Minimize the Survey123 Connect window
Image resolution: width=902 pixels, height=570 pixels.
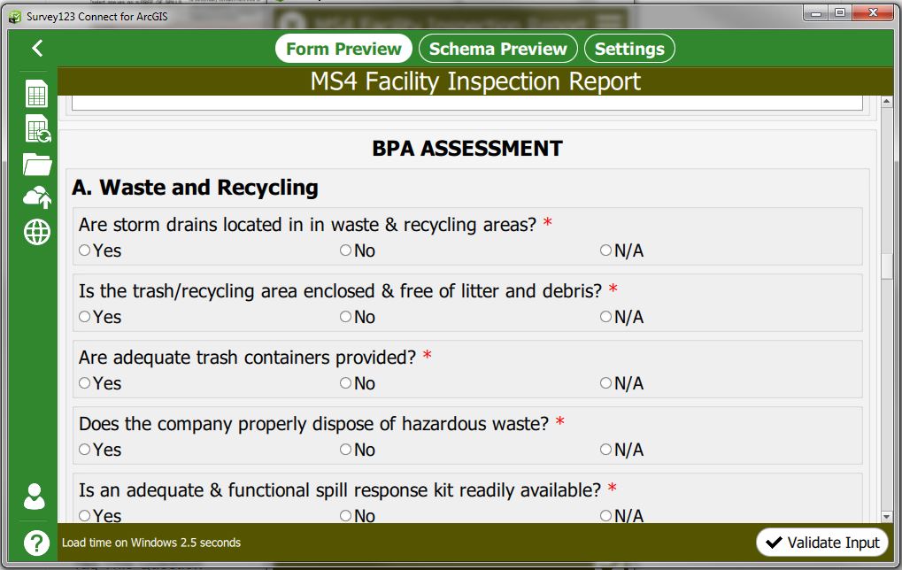pyautogui.click(x=816, y=12)
